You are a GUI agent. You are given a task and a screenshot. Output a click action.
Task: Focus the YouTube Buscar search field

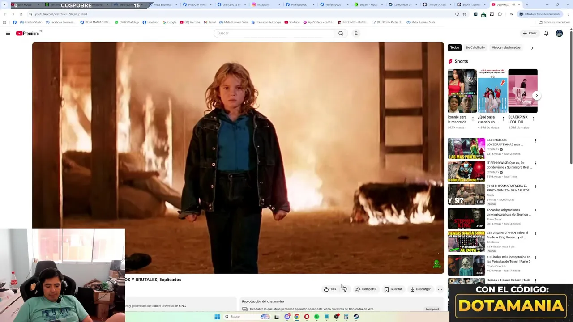[x=274, y=33]
